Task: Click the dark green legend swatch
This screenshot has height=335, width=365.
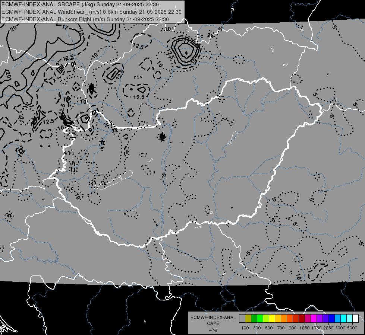Action: [254, 319]
